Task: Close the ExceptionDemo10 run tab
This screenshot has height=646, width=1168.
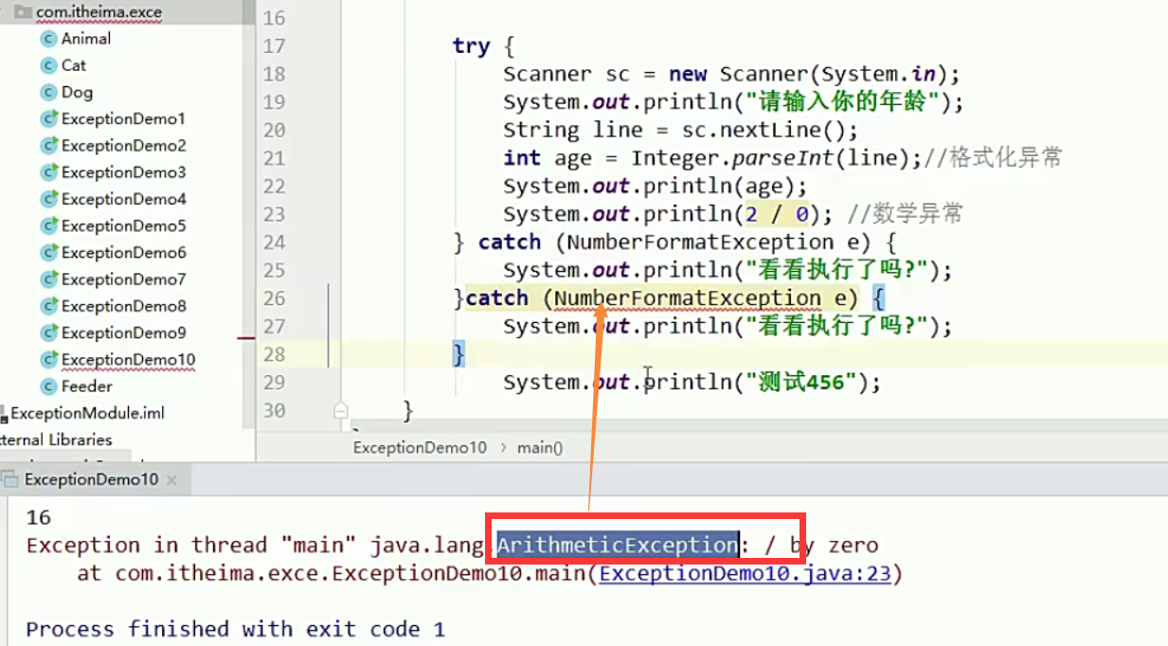Action: tap(171, 480)
